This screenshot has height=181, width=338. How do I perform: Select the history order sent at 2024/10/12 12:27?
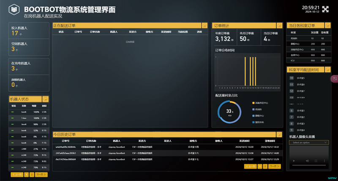[167, 159]
